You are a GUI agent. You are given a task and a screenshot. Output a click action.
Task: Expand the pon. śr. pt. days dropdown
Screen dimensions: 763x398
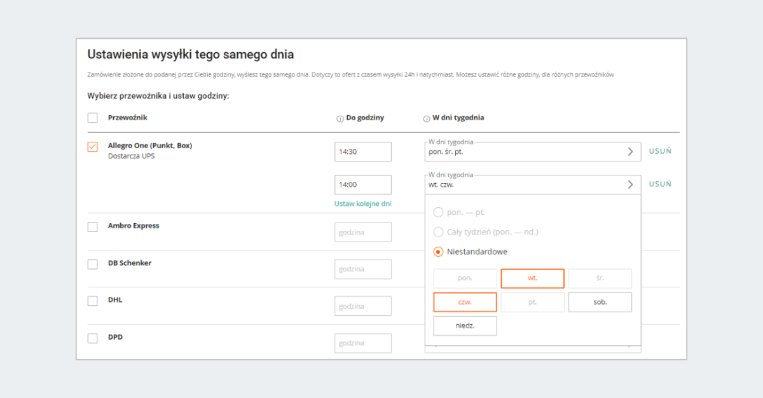[x=630, y=152]
